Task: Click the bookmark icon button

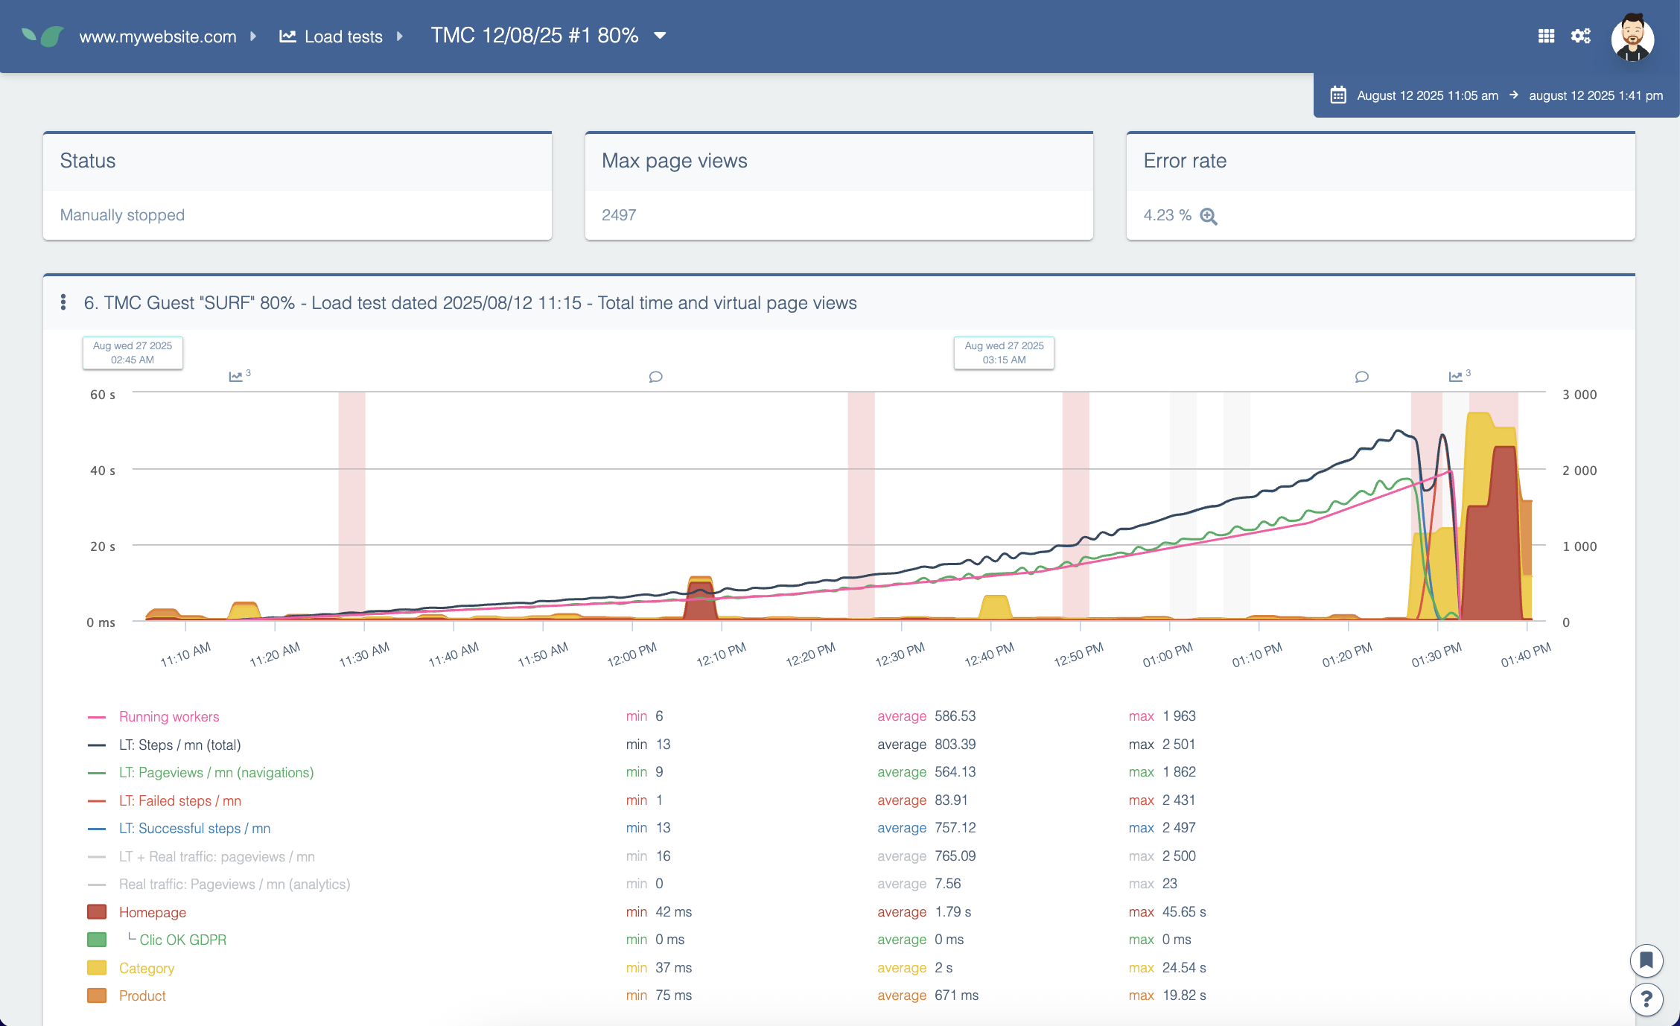Action: click(x=1646, y=960)
